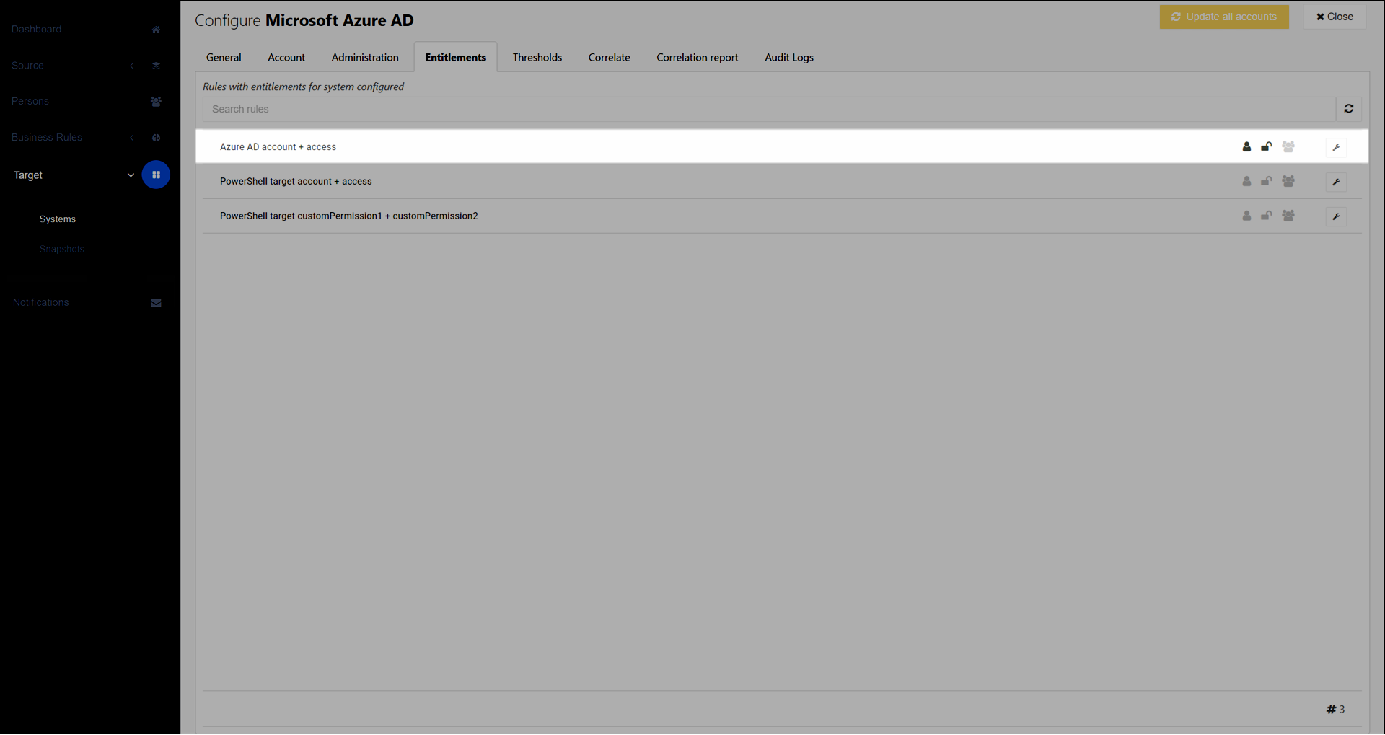
Task: Open Persons in sidebar
Action: pos(30,102)
